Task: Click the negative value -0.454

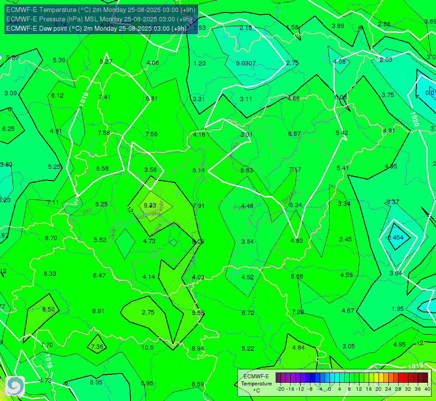Action: point(394,237)
